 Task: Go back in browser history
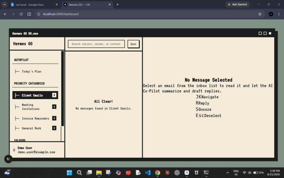pos(5,14)
